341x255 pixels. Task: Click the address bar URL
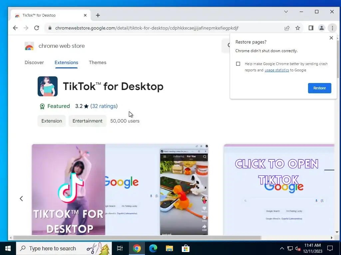tap(147, 28)
